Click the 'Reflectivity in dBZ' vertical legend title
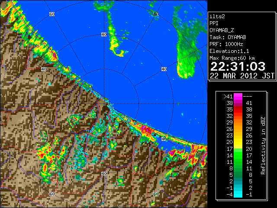 [x=263, y=146]
